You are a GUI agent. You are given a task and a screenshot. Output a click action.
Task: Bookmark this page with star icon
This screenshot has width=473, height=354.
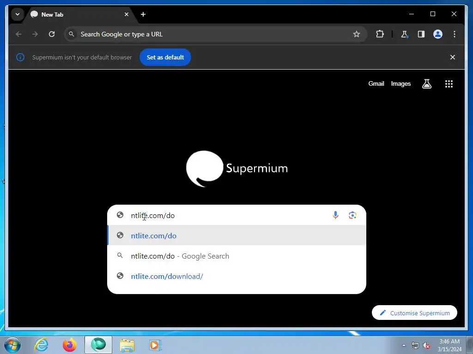tap(357, 34)
